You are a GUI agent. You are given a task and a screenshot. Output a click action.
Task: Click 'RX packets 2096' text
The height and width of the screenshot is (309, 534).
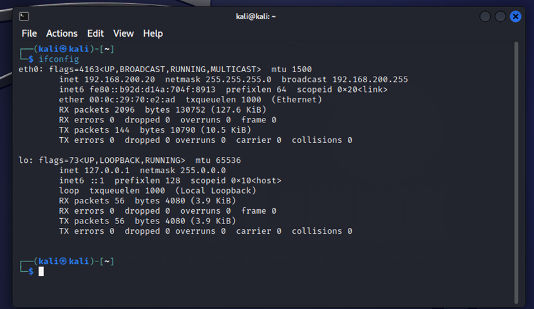click(97, 109)
